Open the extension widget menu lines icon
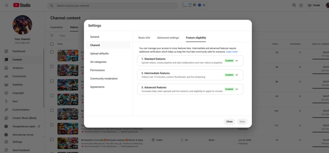 [204, 5]
